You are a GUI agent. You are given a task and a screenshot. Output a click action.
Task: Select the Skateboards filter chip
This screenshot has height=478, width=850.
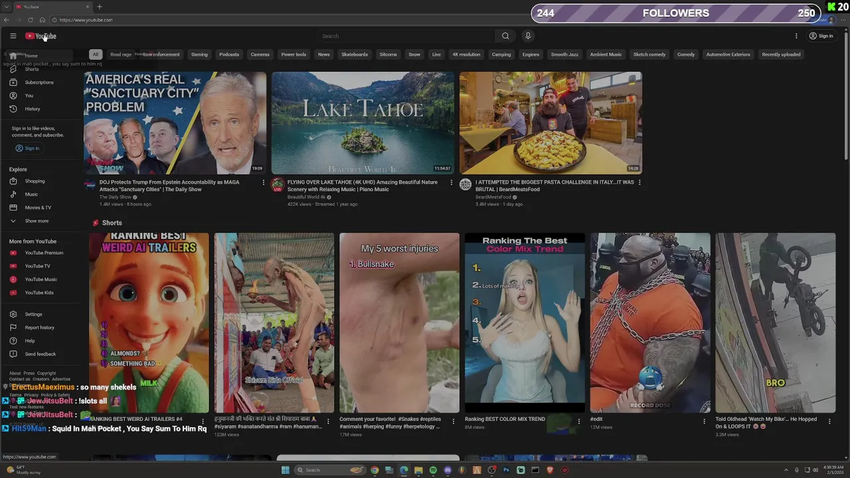click(355, 54)
